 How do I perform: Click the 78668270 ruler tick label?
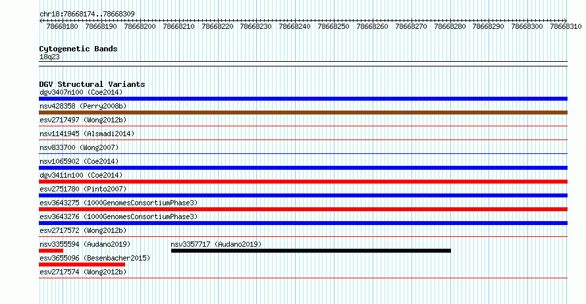(411, 26)
